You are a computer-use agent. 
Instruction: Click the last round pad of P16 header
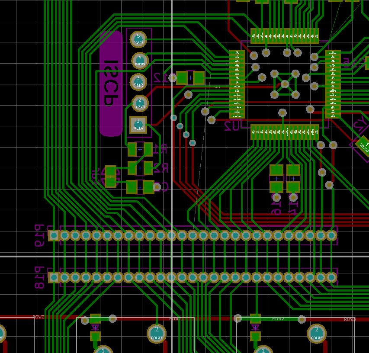[331, 235]
